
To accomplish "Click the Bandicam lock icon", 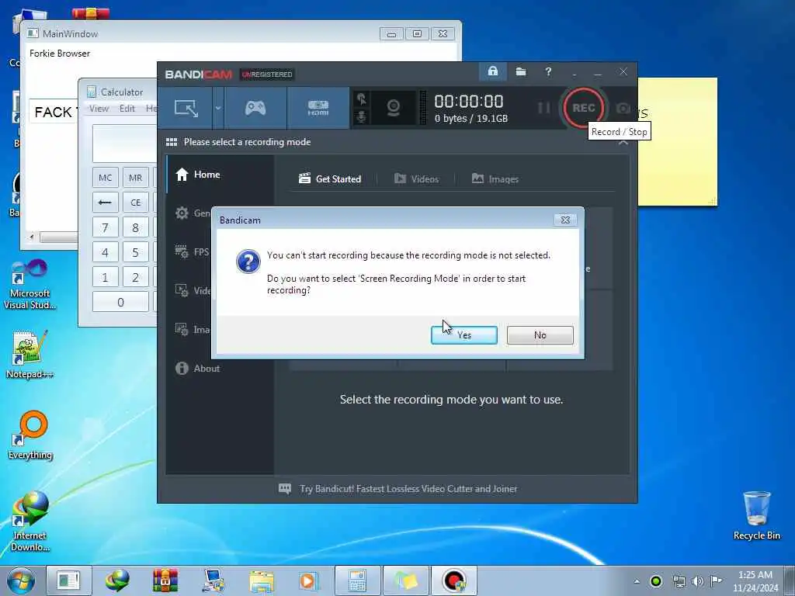I will pos(492,71).
